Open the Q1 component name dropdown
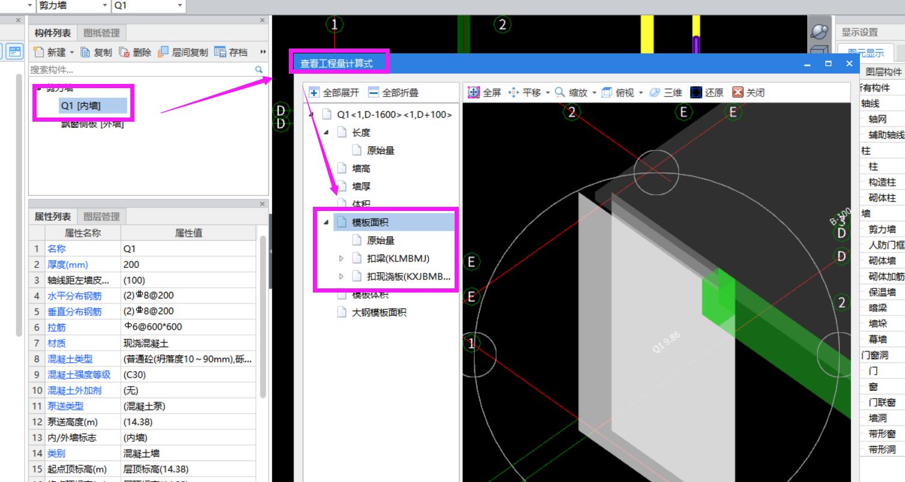This screenshot has width=905, height=482. point(181,6)
